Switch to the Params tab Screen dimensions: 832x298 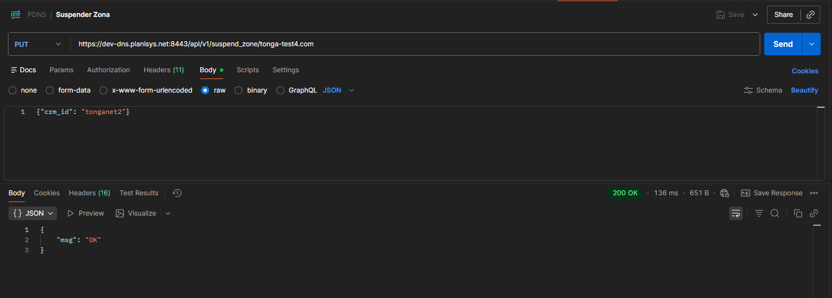(62, 70)
